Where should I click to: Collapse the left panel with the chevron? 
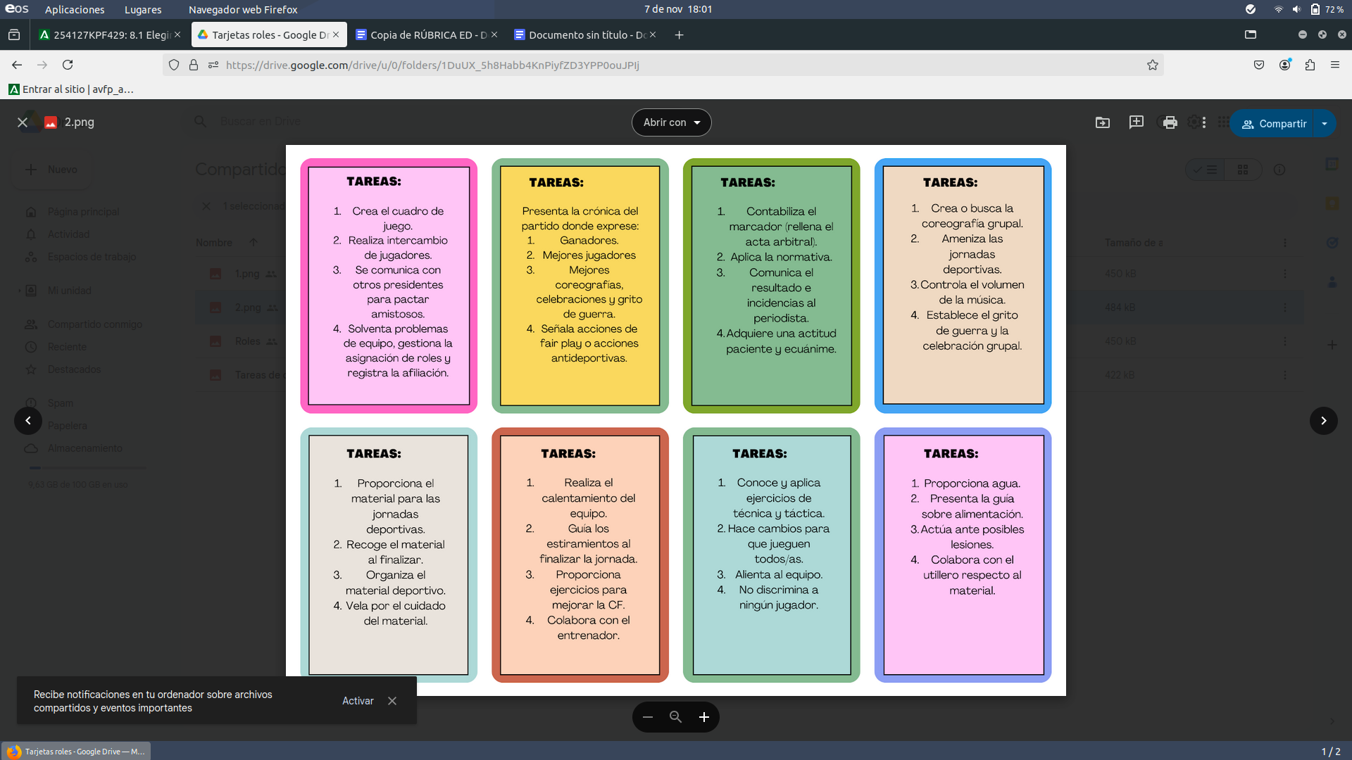[x=28, y=420]
